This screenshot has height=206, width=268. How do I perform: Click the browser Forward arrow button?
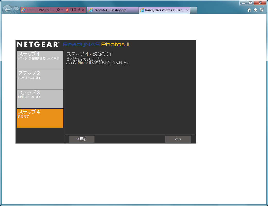16,10
